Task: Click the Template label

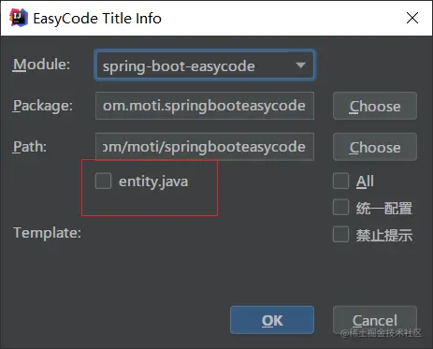Action: coord(47,233)
